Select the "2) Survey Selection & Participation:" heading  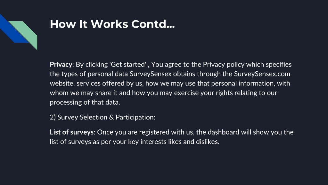(102, 117)
